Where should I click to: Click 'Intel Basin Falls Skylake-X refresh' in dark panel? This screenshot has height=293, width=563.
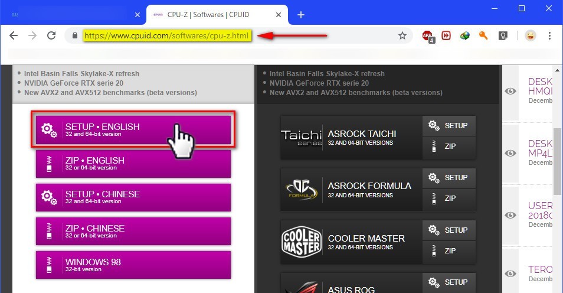click(327, 74)
